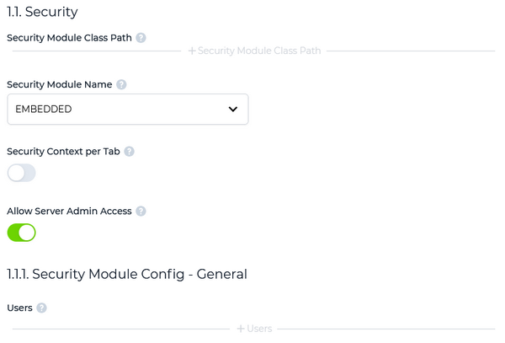Add a new Users entry

(x=254, y=329)
